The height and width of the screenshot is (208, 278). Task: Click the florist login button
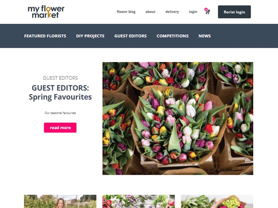point(234,12)
